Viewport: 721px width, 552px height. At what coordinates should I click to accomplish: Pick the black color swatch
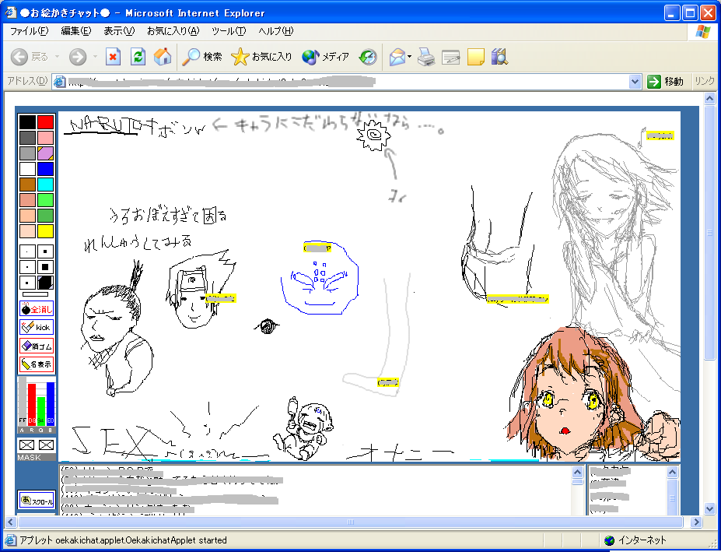[27, 122]
